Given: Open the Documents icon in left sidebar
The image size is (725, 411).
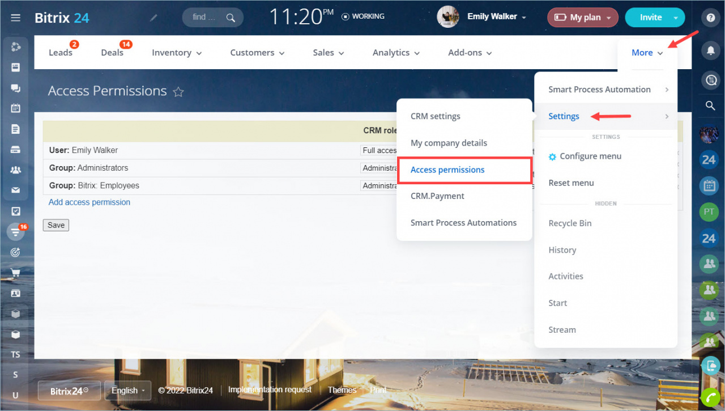Looking at the screenshot, I should coord(16,129).
